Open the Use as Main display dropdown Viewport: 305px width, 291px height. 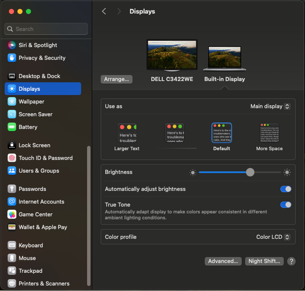[x=270, y=106]
